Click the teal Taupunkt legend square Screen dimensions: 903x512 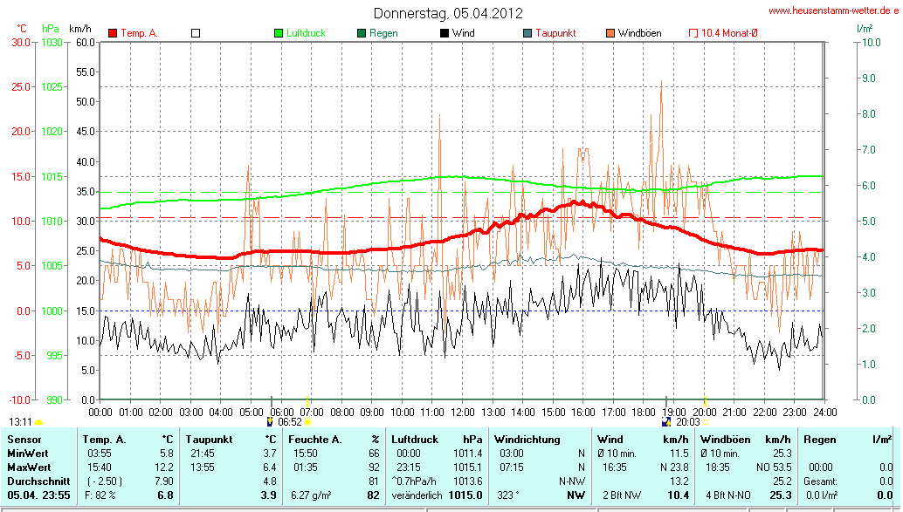(527, 33)
